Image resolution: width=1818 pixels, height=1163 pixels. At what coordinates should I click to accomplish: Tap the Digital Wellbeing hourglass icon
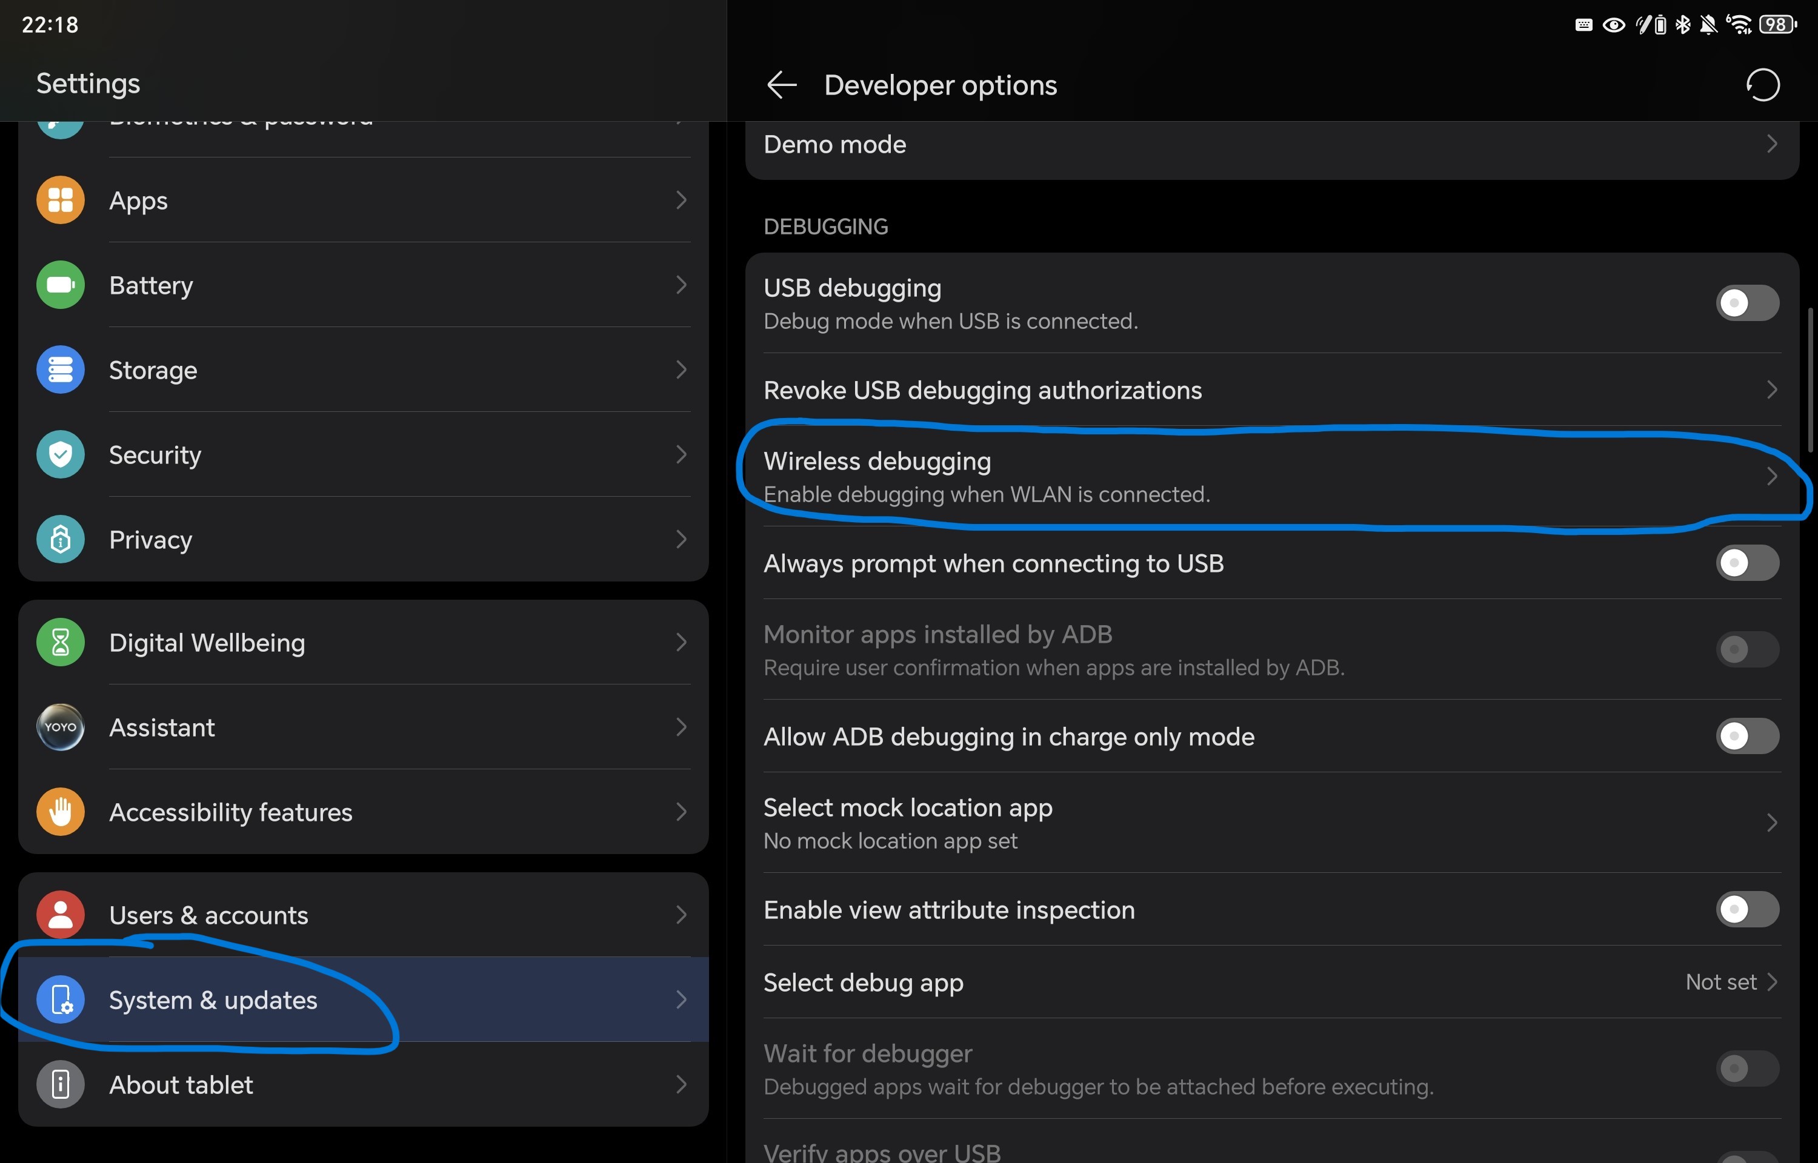[61, 642]
